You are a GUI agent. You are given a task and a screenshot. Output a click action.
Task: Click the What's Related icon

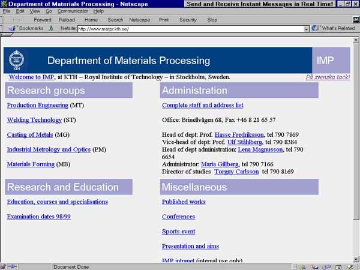coord(315,28)
